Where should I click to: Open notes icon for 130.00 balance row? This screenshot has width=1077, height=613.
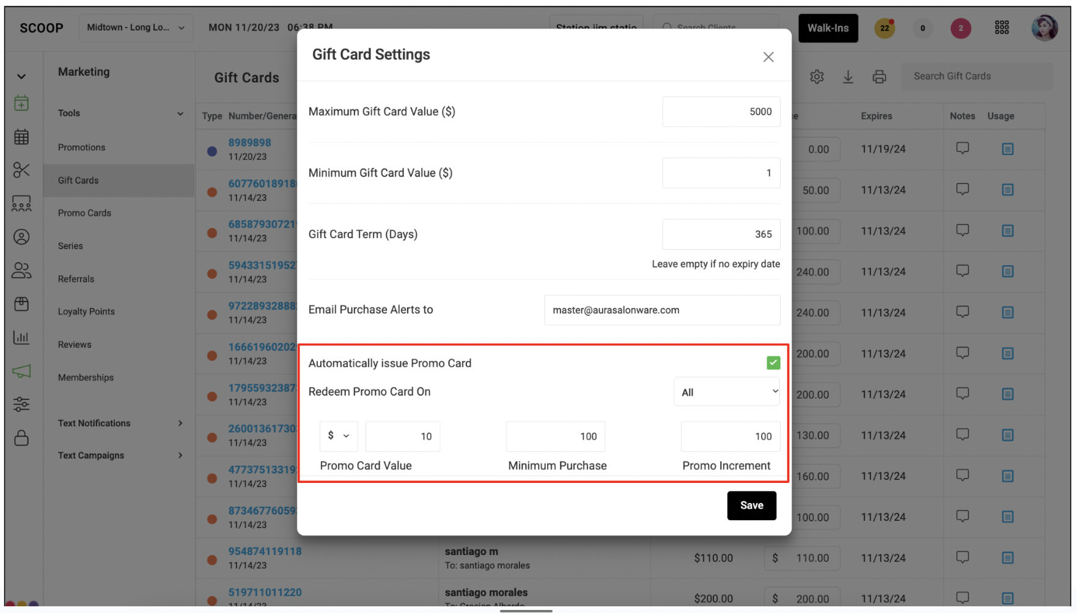click(x=963, y=435)
